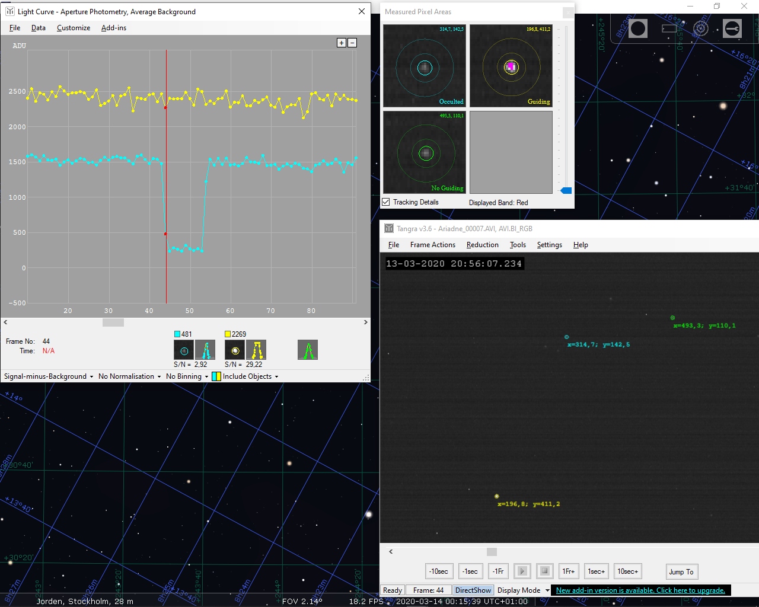Open the No Normalisation dropdown
This screenshot has width=759, height=607.
tap(129, 376)
